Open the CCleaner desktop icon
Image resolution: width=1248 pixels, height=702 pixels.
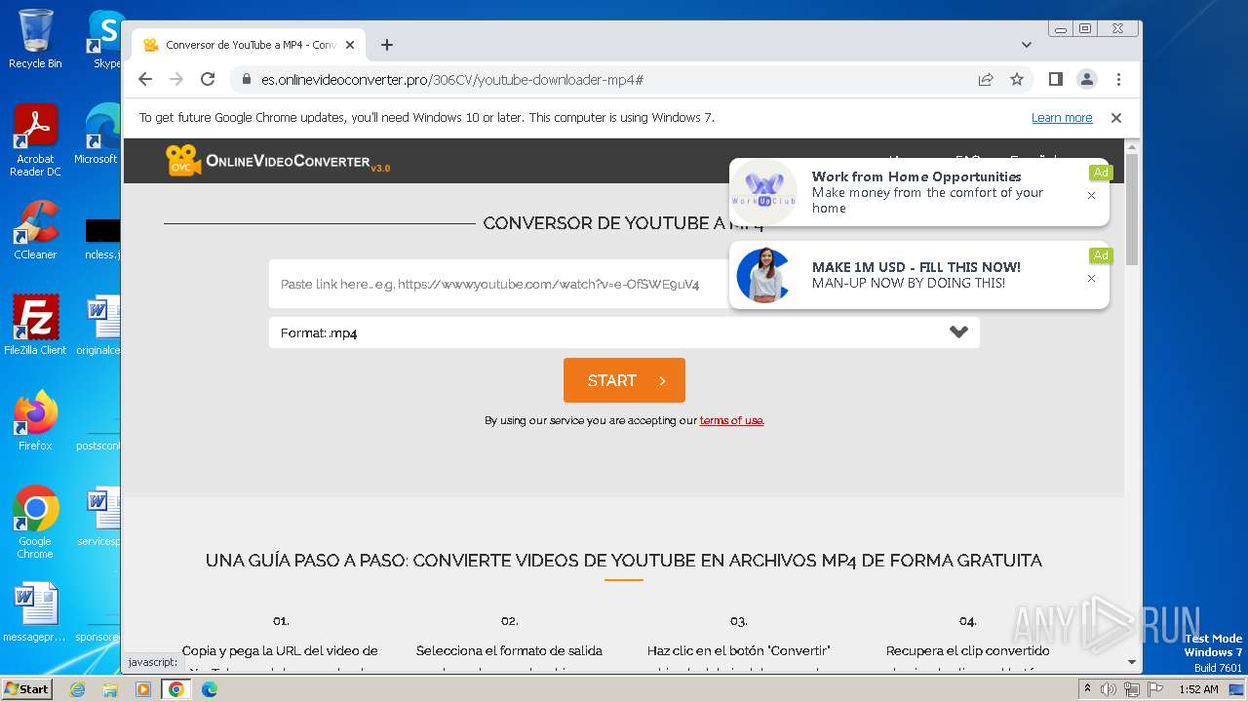click(x=35, y=232)
